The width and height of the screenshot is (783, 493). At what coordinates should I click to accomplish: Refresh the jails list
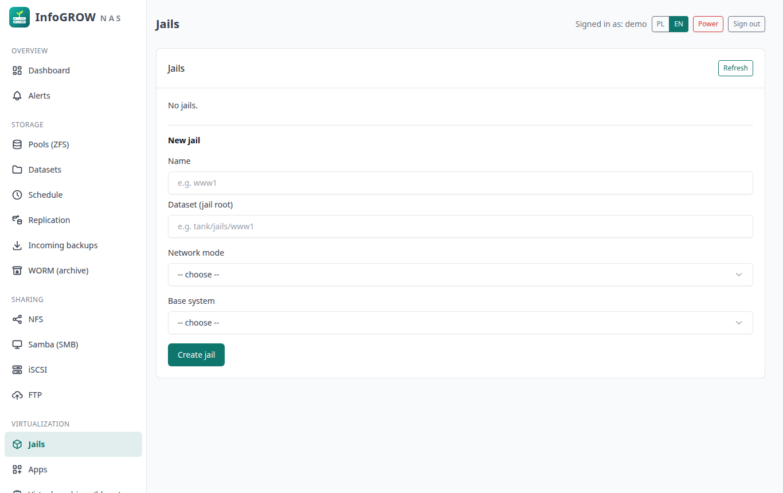click(735, 68)
